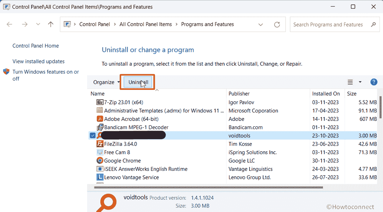Click the Google Chrome program icon
The image size is (383, 212).
pyautogui.click(x=100, y=161)
